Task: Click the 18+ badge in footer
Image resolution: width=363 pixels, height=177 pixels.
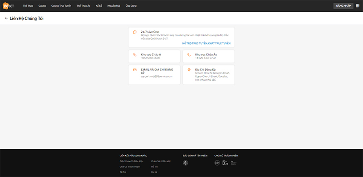Action: 217,163
